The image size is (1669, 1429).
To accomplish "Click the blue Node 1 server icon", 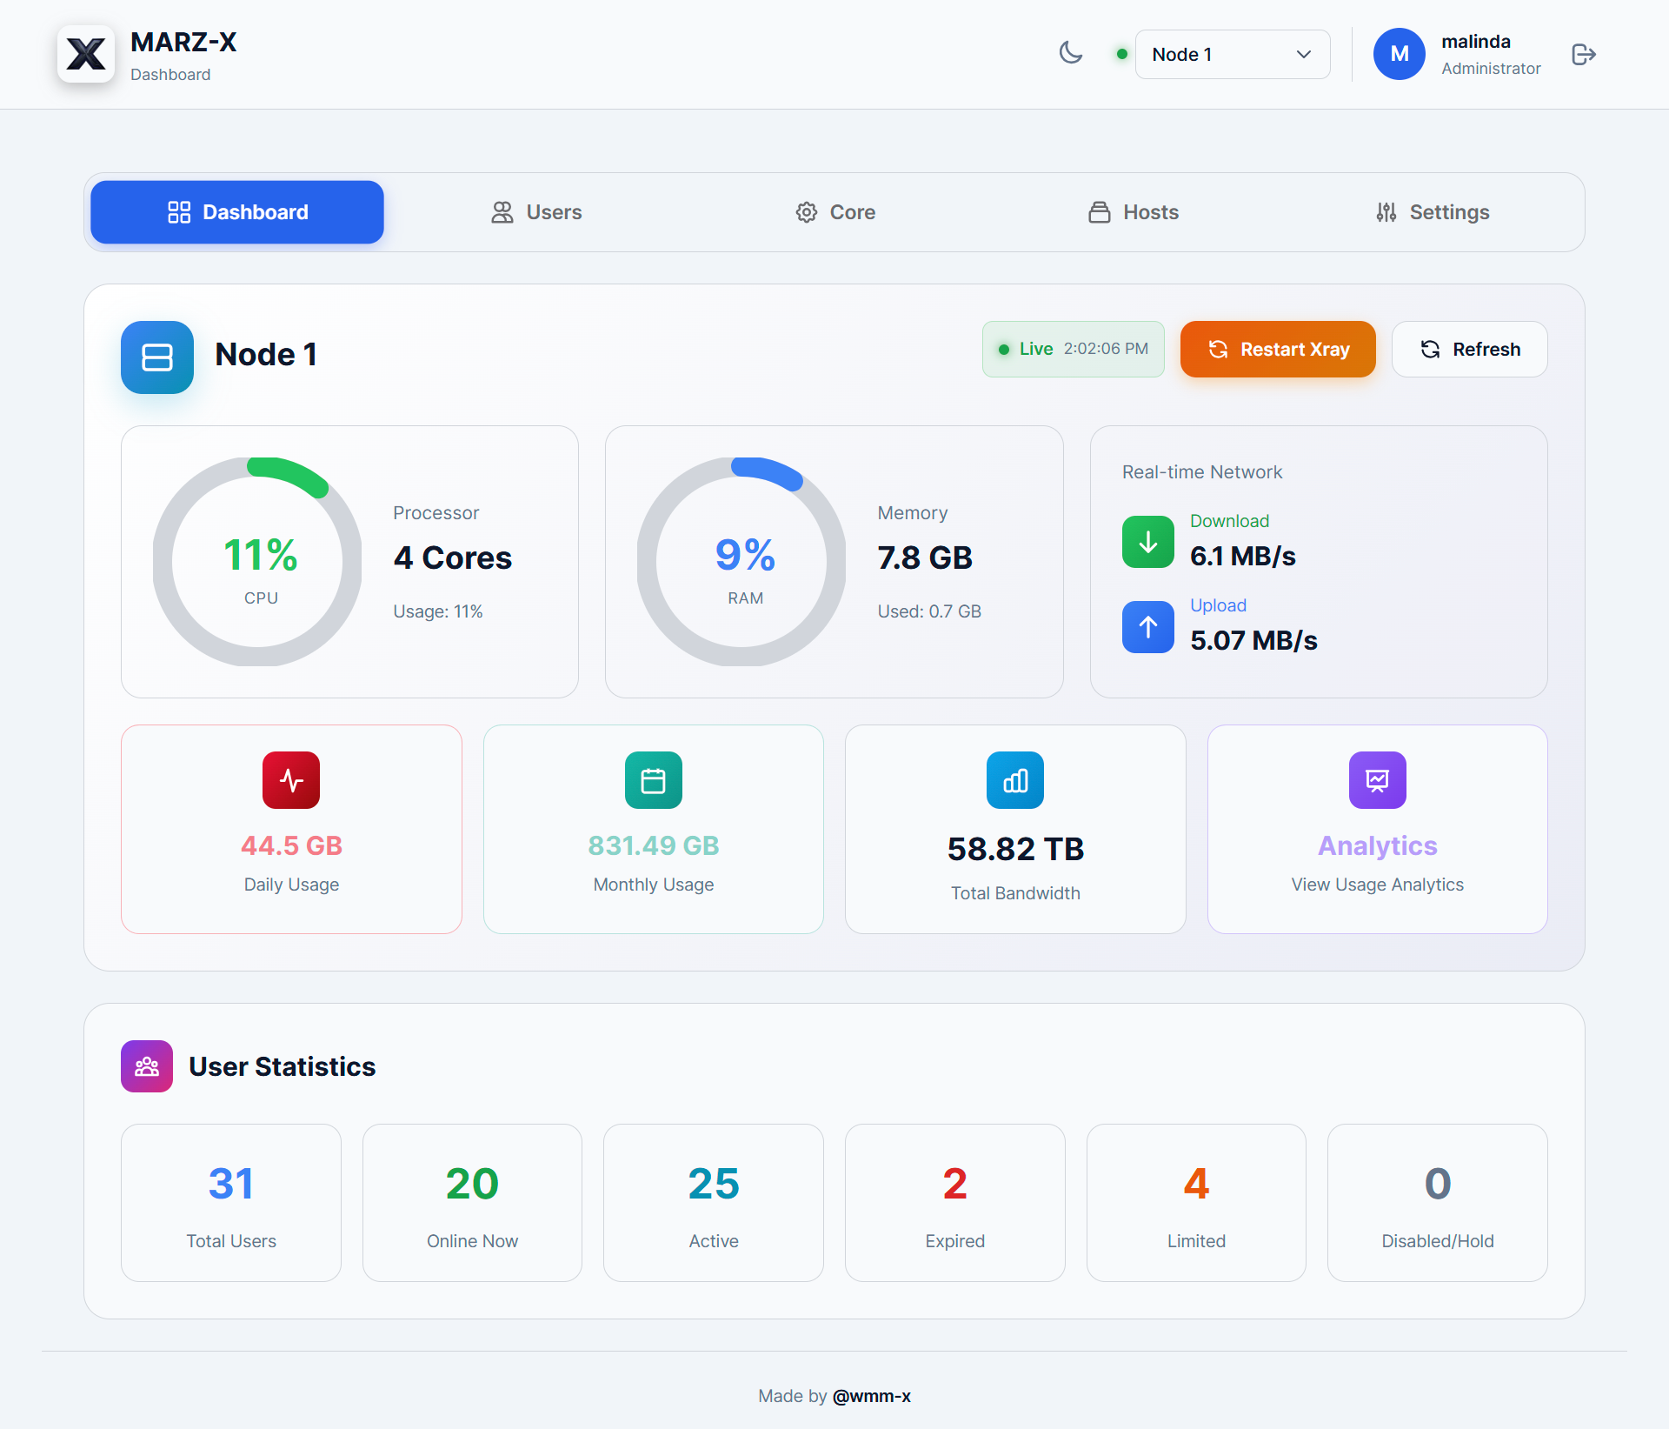I will click(157, 357).
